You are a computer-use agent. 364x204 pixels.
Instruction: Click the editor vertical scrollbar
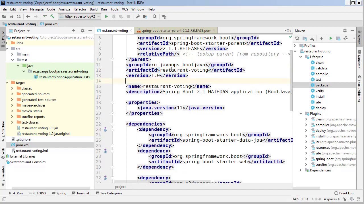point(291,81)
